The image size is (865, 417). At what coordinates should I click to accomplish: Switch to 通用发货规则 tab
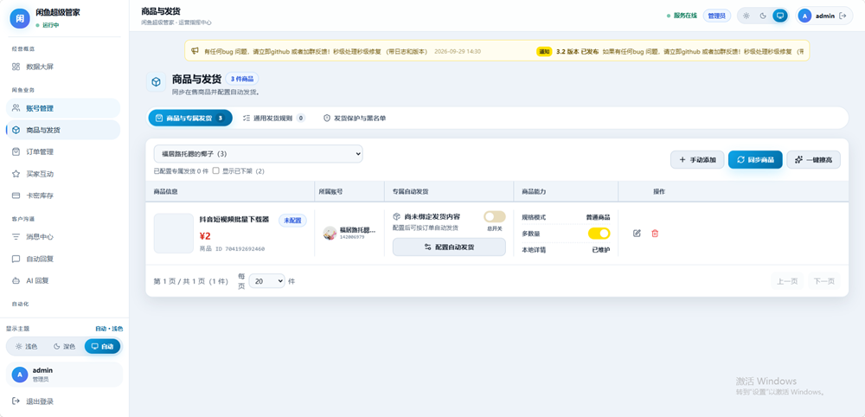[x=273, y=118]
